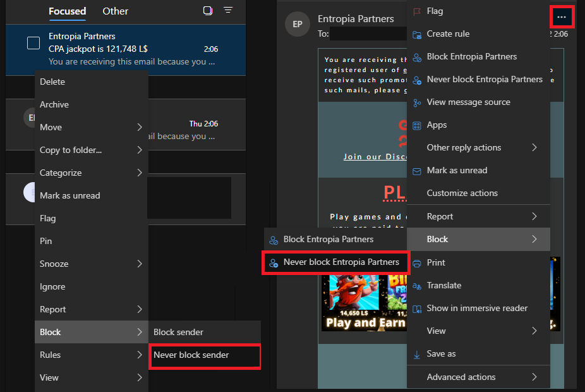Expand the left Block submenu arrow
Screen dimensions: 585x392
(140, 332)
